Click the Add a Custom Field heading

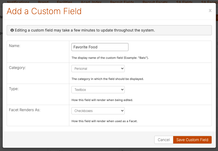pos(44,11)
